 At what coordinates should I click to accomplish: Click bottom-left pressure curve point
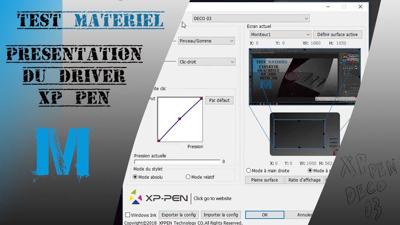click(x=159, y=141)
